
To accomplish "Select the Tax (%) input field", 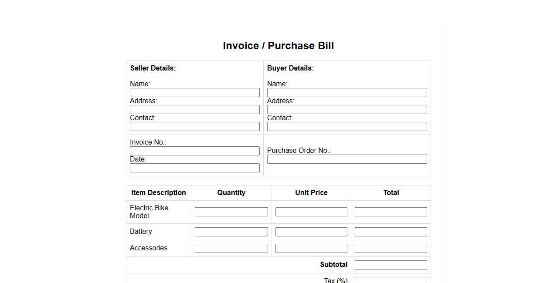I will 391,280.
